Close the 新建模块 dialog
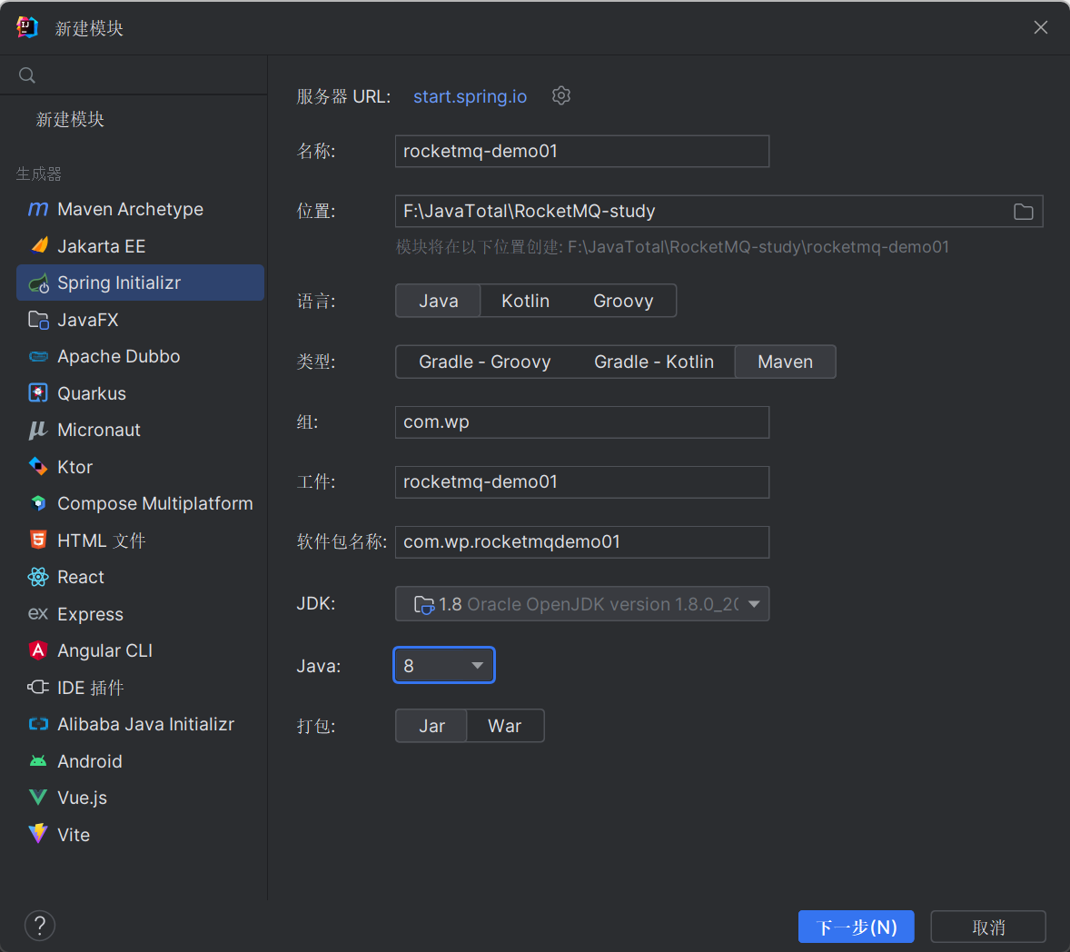 pos(1041,27)
